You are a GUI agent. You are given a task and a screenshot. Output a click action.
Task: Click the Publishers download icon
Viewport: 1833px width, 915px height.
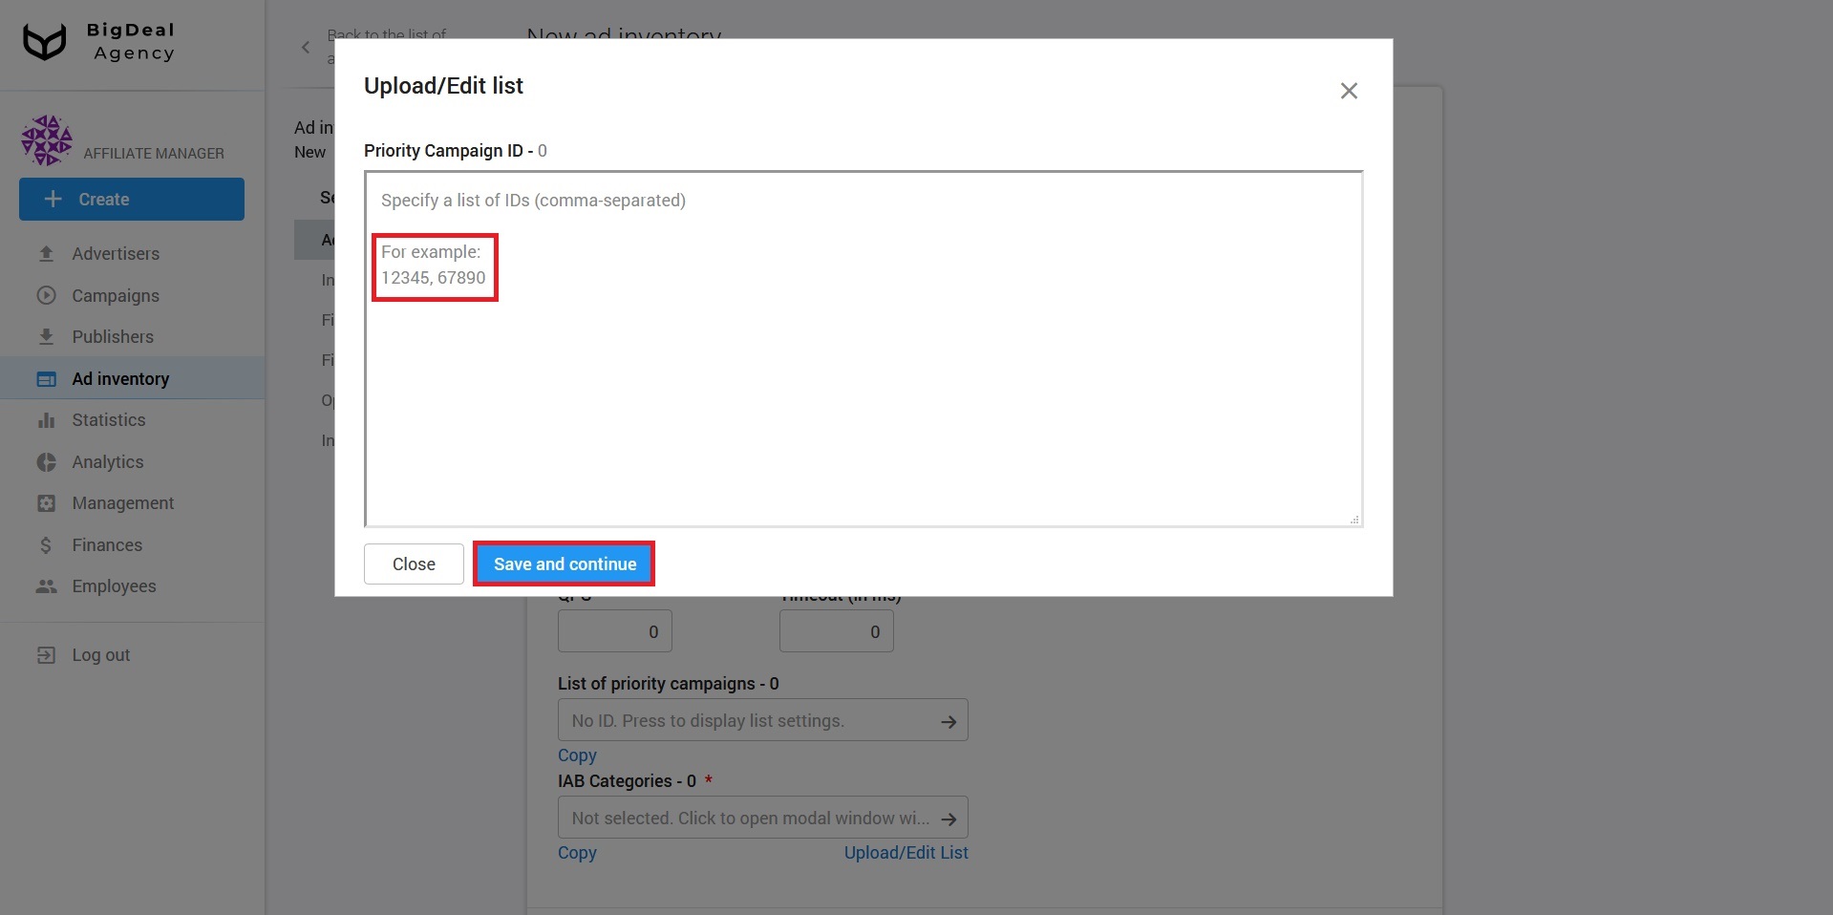(x=46, y=336)
